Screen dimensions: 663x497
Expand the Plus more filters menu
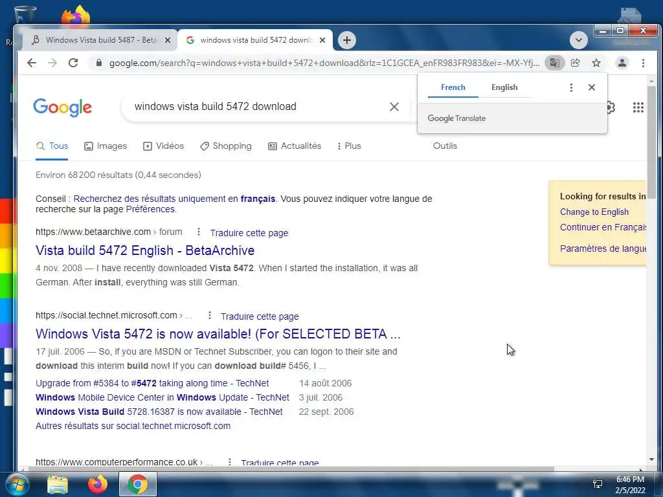(349, 146)
